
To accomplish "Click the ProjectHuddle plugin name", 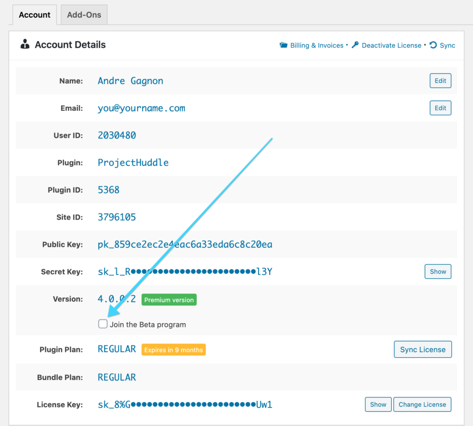I will coord(133,162).
